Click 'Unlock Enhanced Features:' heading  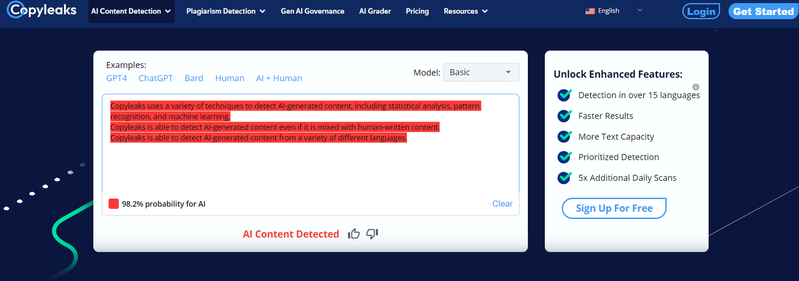(x=618, y=74)
